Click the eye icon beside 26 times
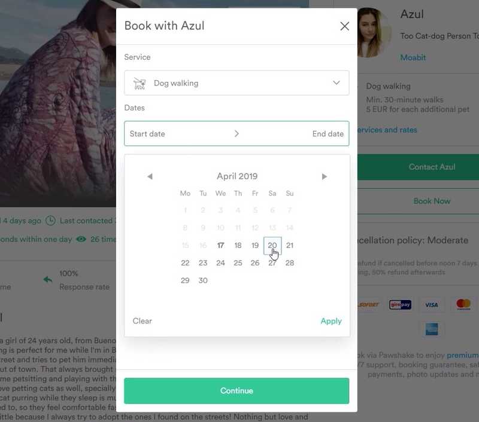Image resolution: width=479 pixels, height=422 pixels. click(81, 239)
